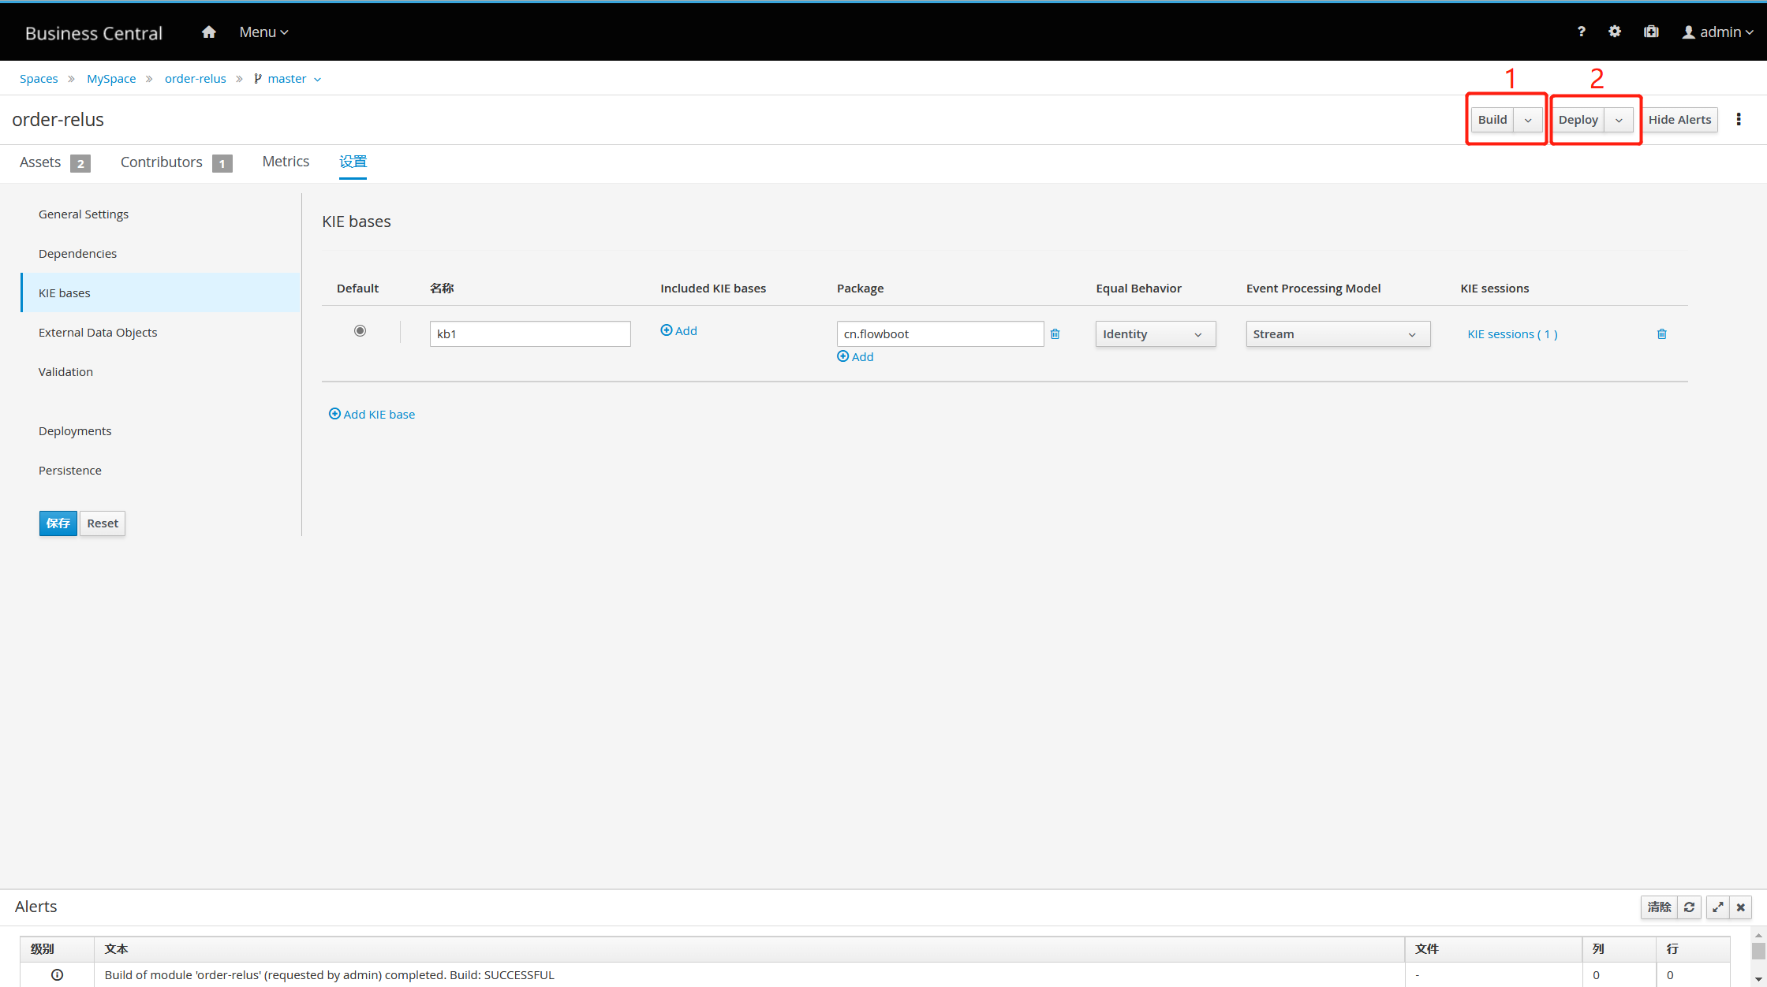The image size is (1767, 987).
Task: Remove the kb1 KIE base using trash icon
Action: pyautogui.click(x=1662, y=333)
